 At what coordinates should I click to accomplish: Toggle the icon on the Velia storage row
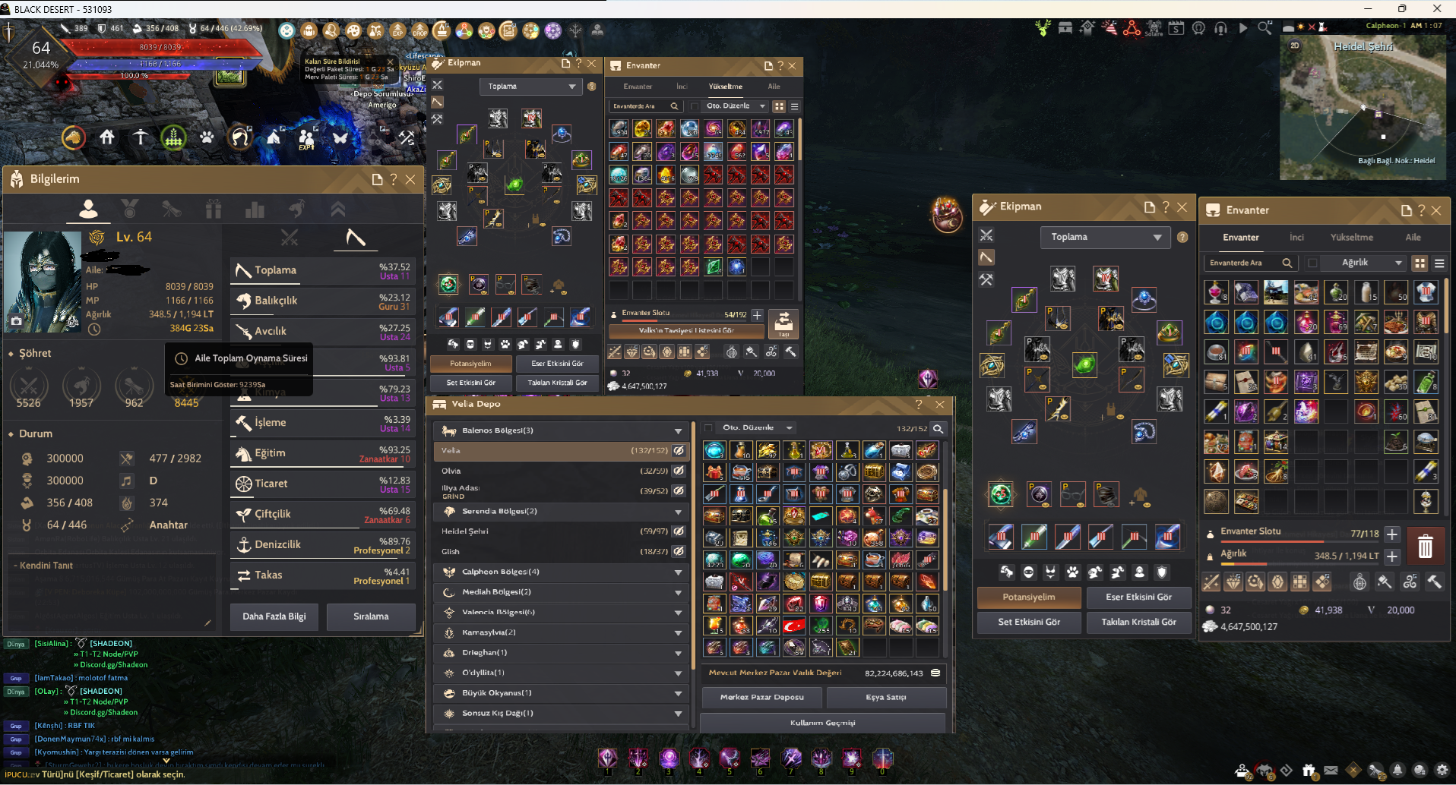[679, 451]
